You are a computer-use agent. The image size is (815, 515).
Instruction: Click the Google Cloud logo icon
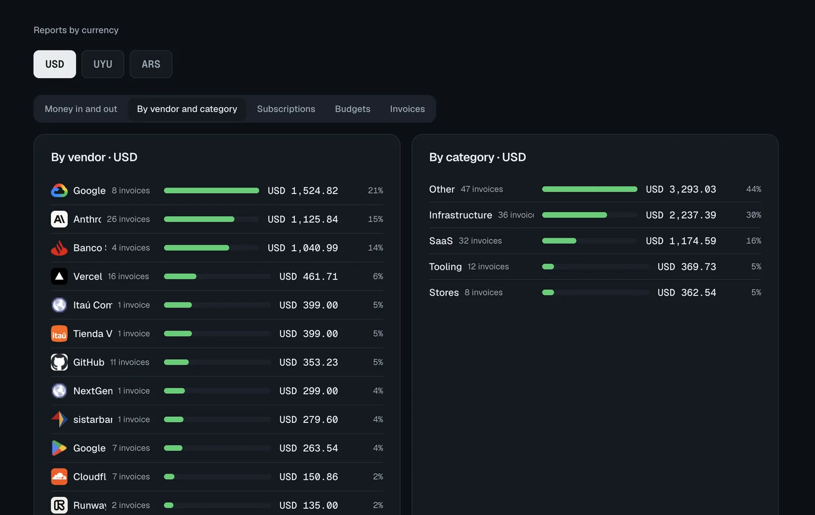click(x=59, y=191)
